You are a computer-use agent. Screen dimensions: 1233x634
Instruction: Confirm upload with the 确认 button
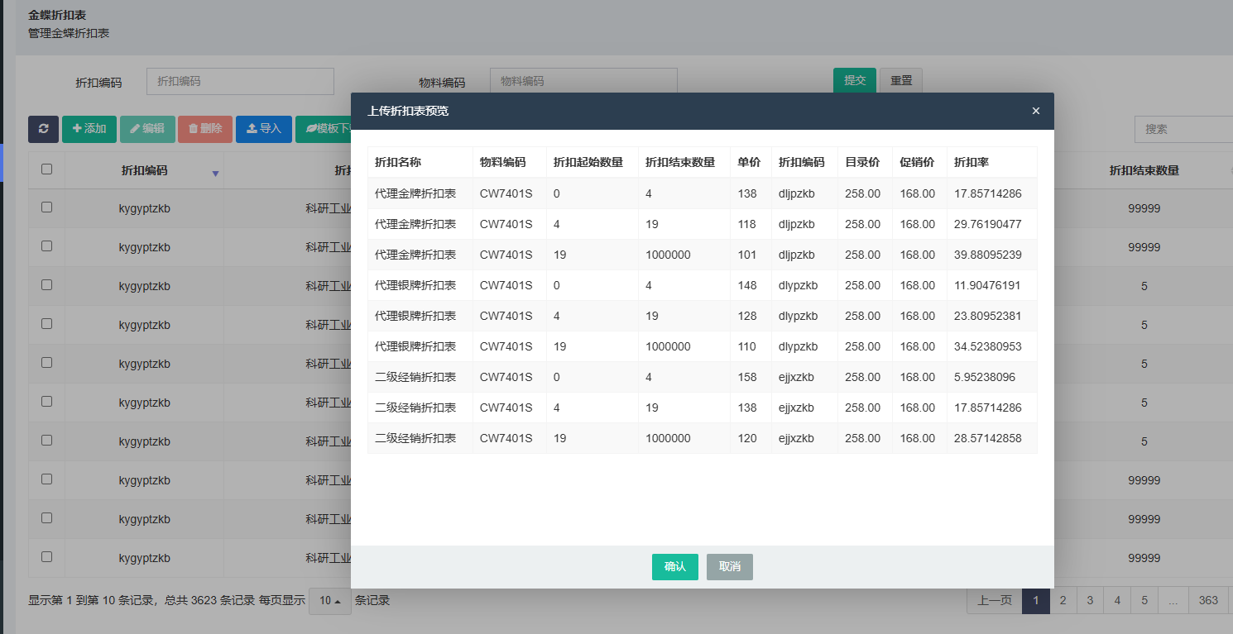pos(675,567)
